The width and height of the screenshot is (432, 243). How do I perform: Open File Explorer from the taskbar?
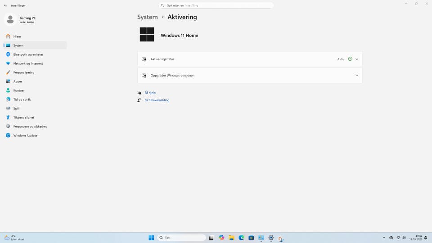[231, 238]
